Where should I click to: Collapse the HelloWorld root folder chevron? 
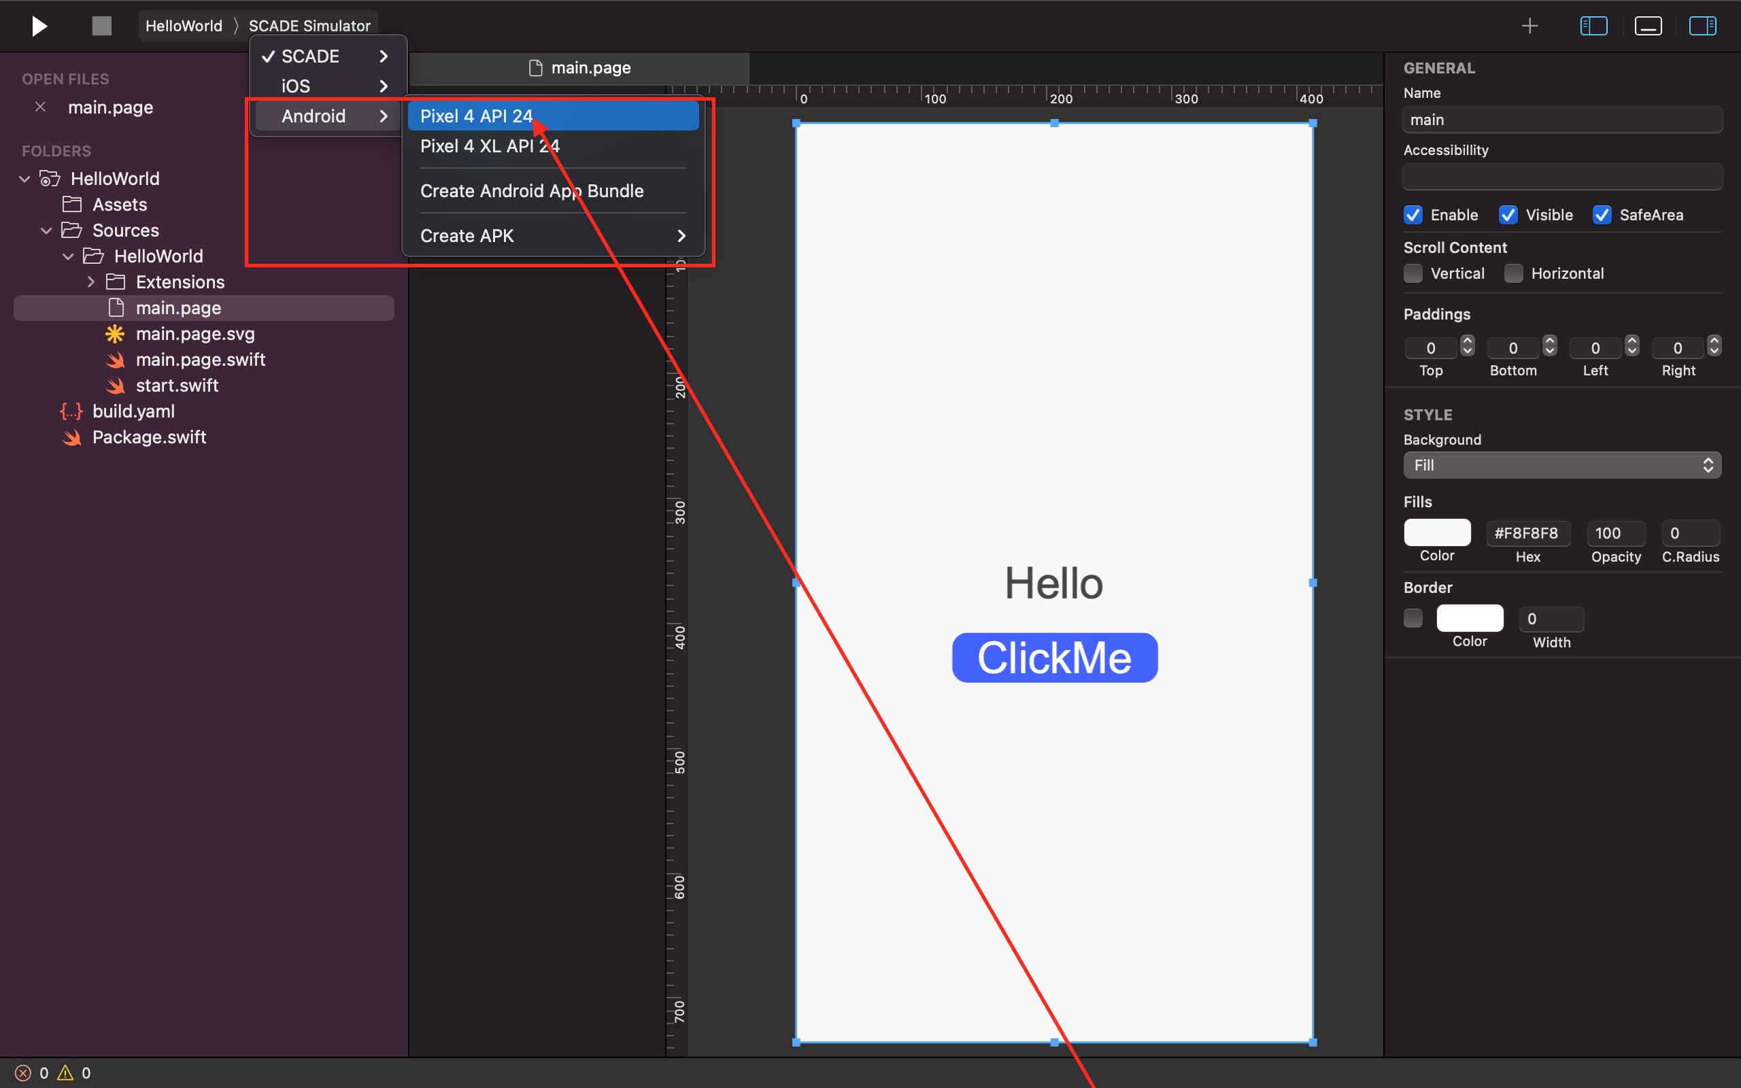point(24,178)
